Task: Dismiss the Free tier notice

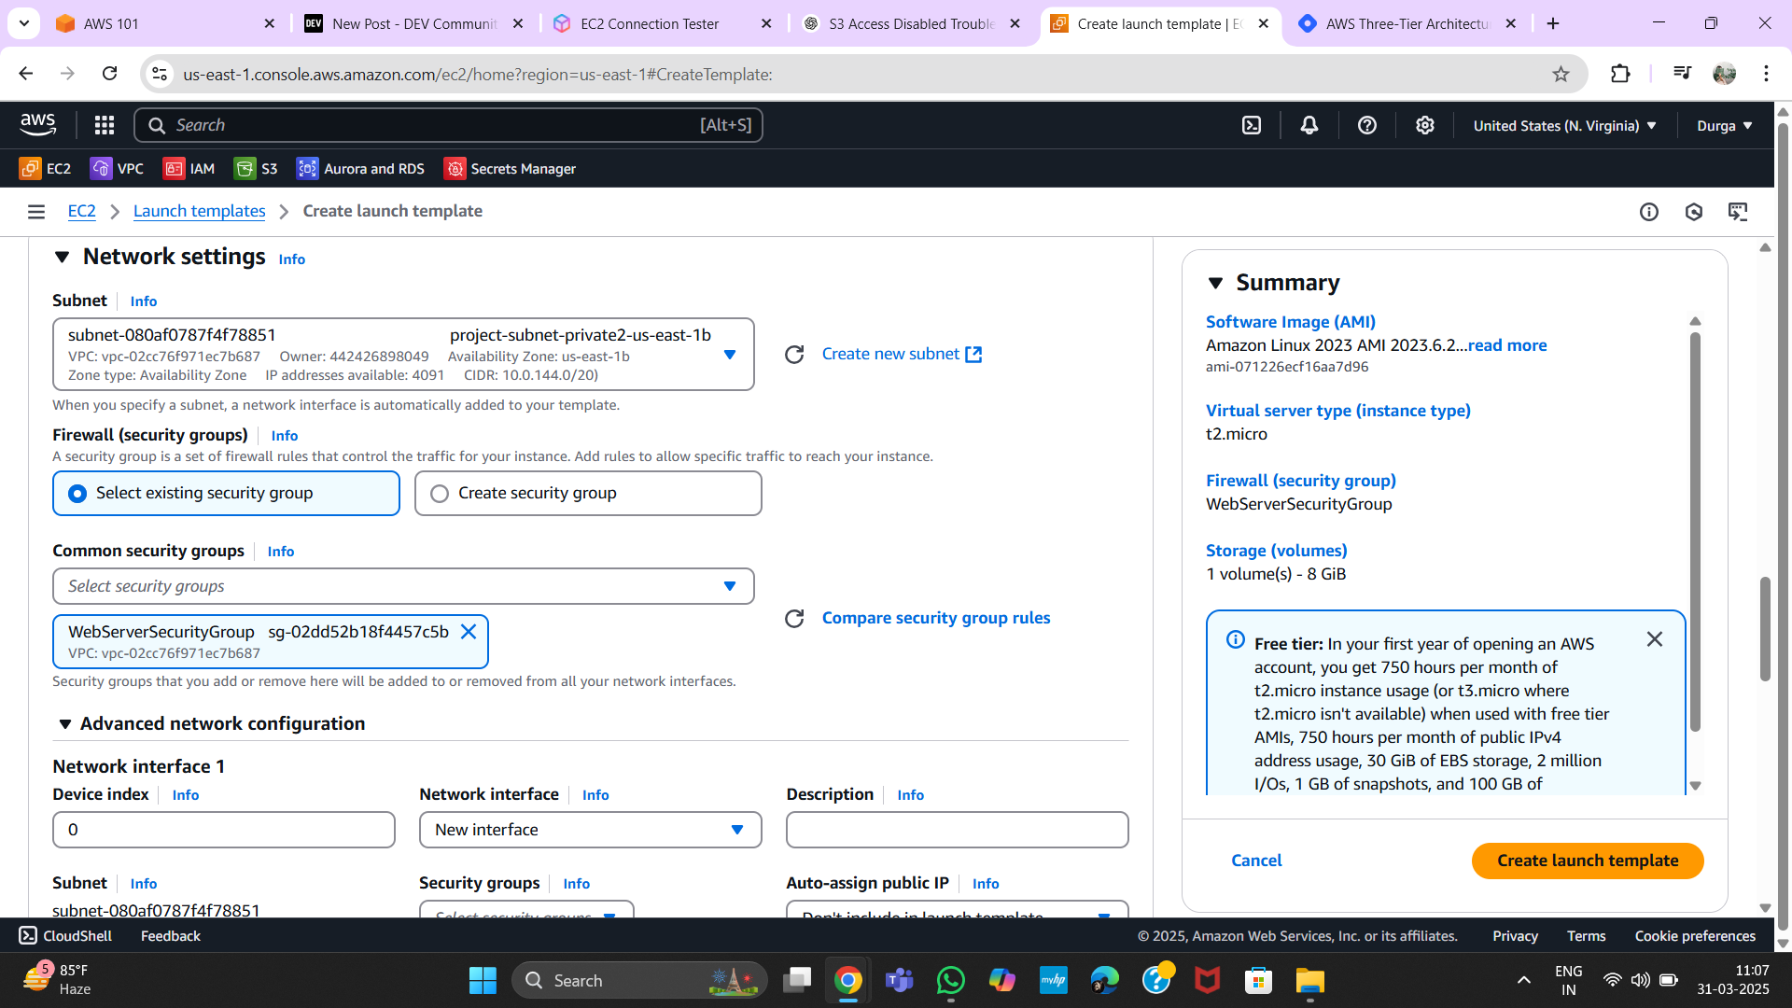Action: 1655,639
